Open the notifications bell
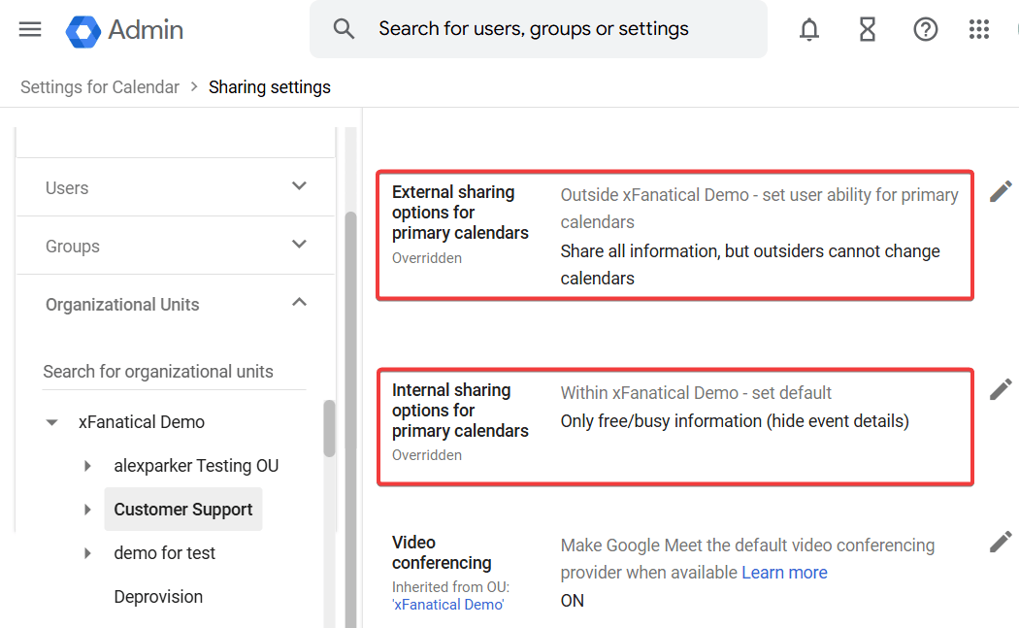 (x=809, y=29)
